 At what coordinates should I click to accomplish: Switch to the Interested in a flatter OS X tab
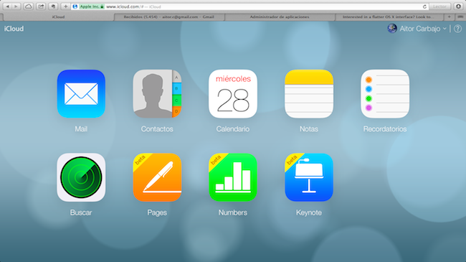tap(389, 17)
